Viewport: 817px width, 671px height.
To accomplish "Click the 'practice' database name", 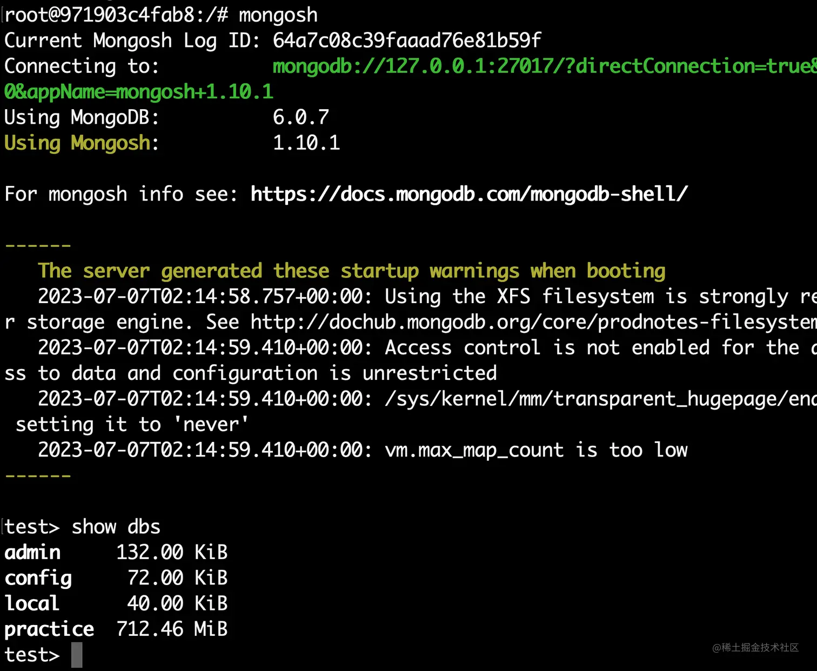I will [49, 629].
